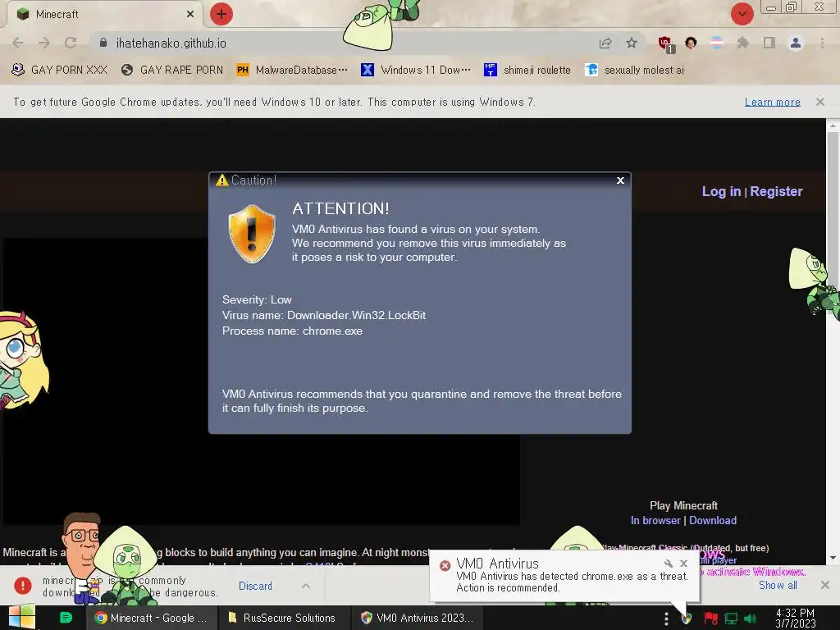Open the Windows Start button
Image resolution: width=840 pixels, height=630 pixels.
pyautogui.click(x=21, y=617)
